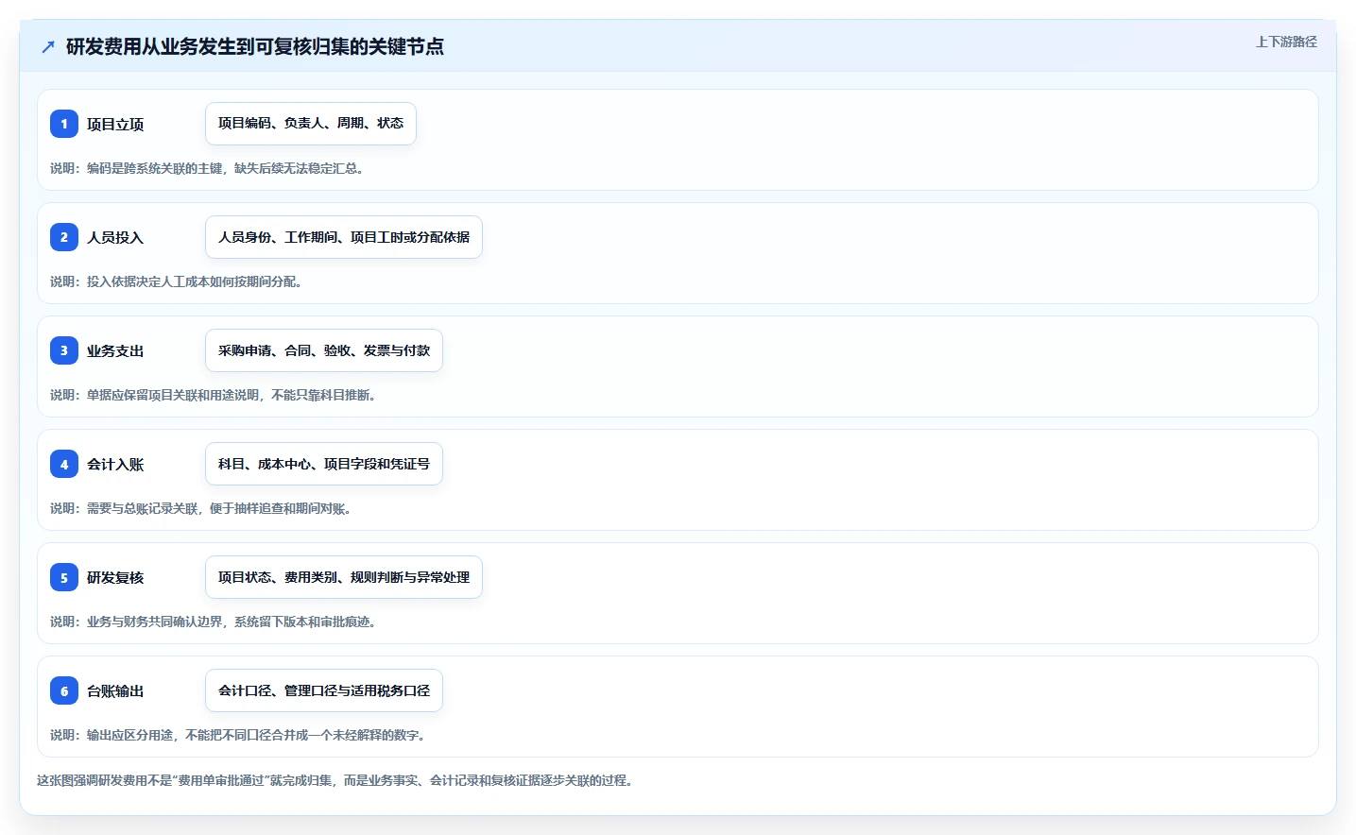Image resolution: width=1356 pixels, height=835 pixels.
Task: Click the 研发复核 step title
Action: 115,577
